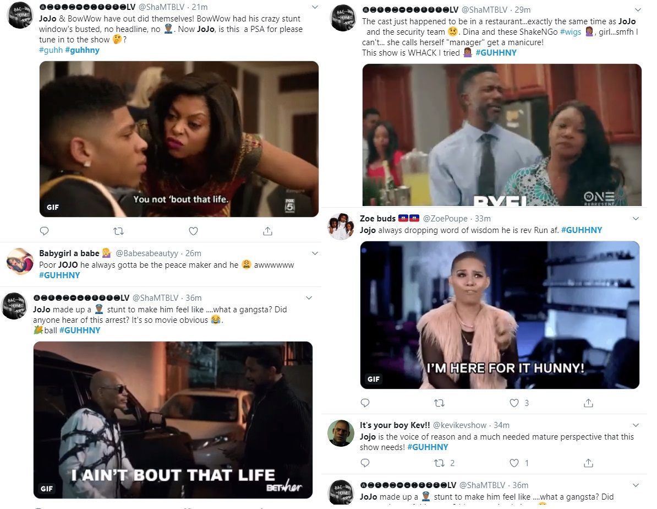Open the #wigs hashtag link
Image resolution: width=657 pixels, height=509 pixels.
coord(570,32)
